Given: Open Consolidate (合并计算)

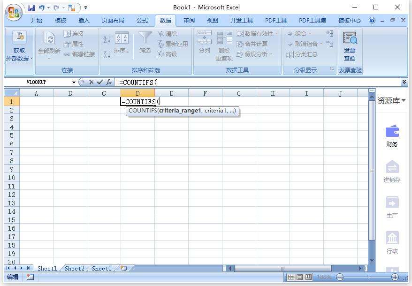Looking at the screenshot, I should pos(252,44).
